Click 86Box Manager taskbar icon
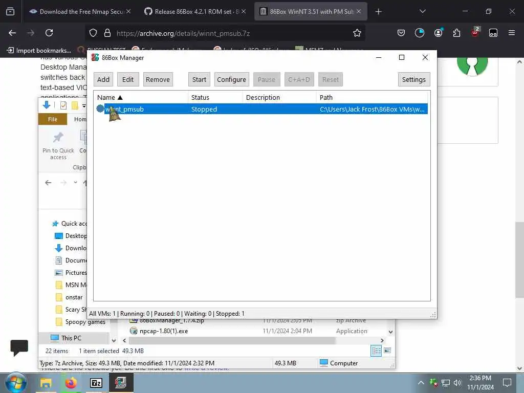 click(x=121, y=383)
